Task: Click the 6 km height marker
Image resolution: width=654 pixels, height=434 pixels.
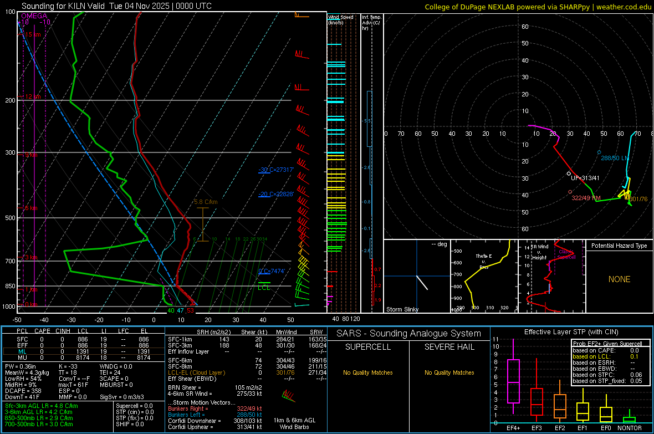Action: (31, 208)
